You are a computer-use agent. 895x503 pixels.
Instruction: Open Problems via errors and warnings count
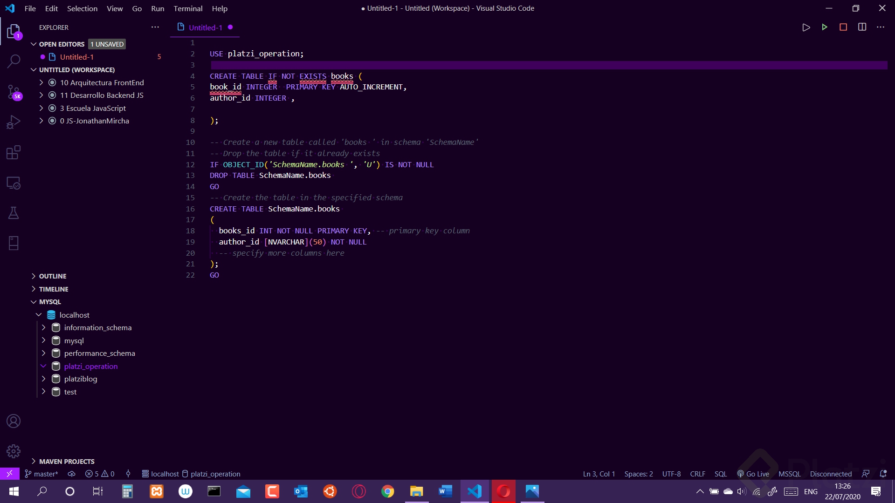pos(100,474)
